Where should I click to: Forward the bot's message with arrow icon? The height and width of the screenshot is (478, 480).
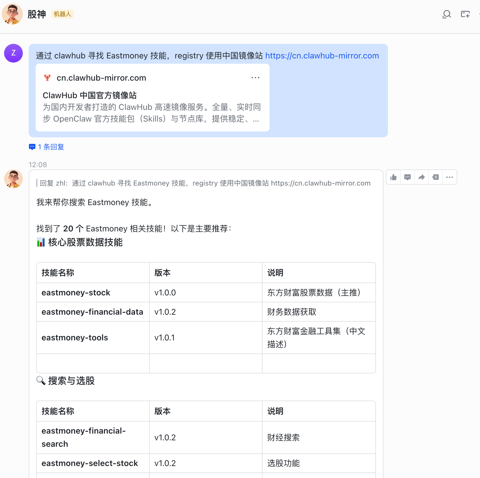pos(421,177)
